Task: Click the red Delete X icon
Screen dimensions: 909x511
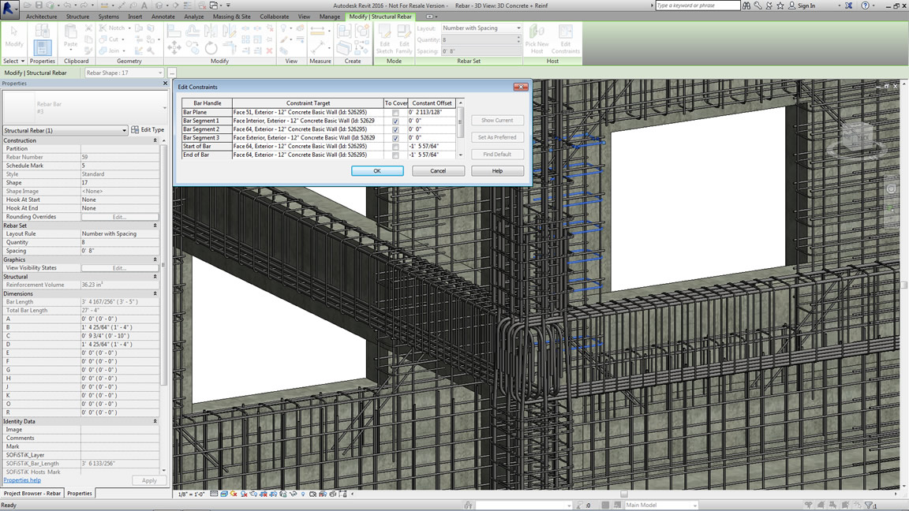Action: [x=269, y=51]
